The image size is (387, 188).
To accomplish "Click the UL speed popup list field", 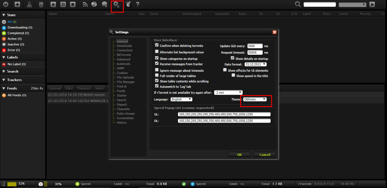I will (224, 114).
